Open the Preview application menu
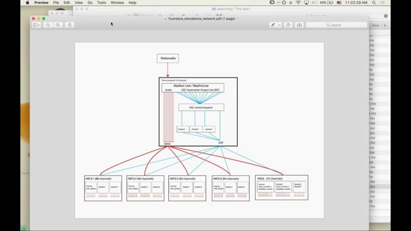Viewport: 411px width, 231px height. coord(41,3)
